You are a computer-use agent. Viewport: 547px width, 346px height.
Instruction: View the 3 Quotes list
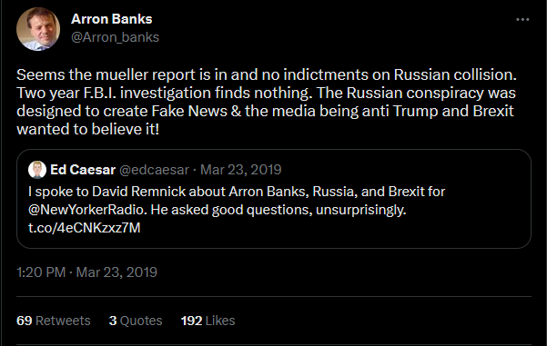coord(136,321)
